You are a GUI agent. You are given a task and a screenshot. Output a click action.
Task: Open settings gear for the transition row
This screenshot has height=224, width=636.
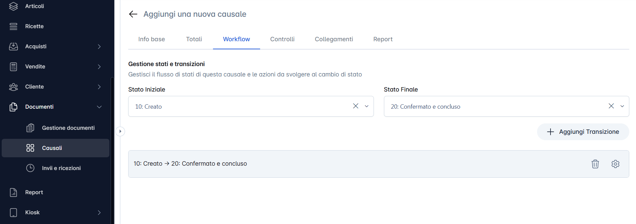pyautogui.click(x=615, y=164)
